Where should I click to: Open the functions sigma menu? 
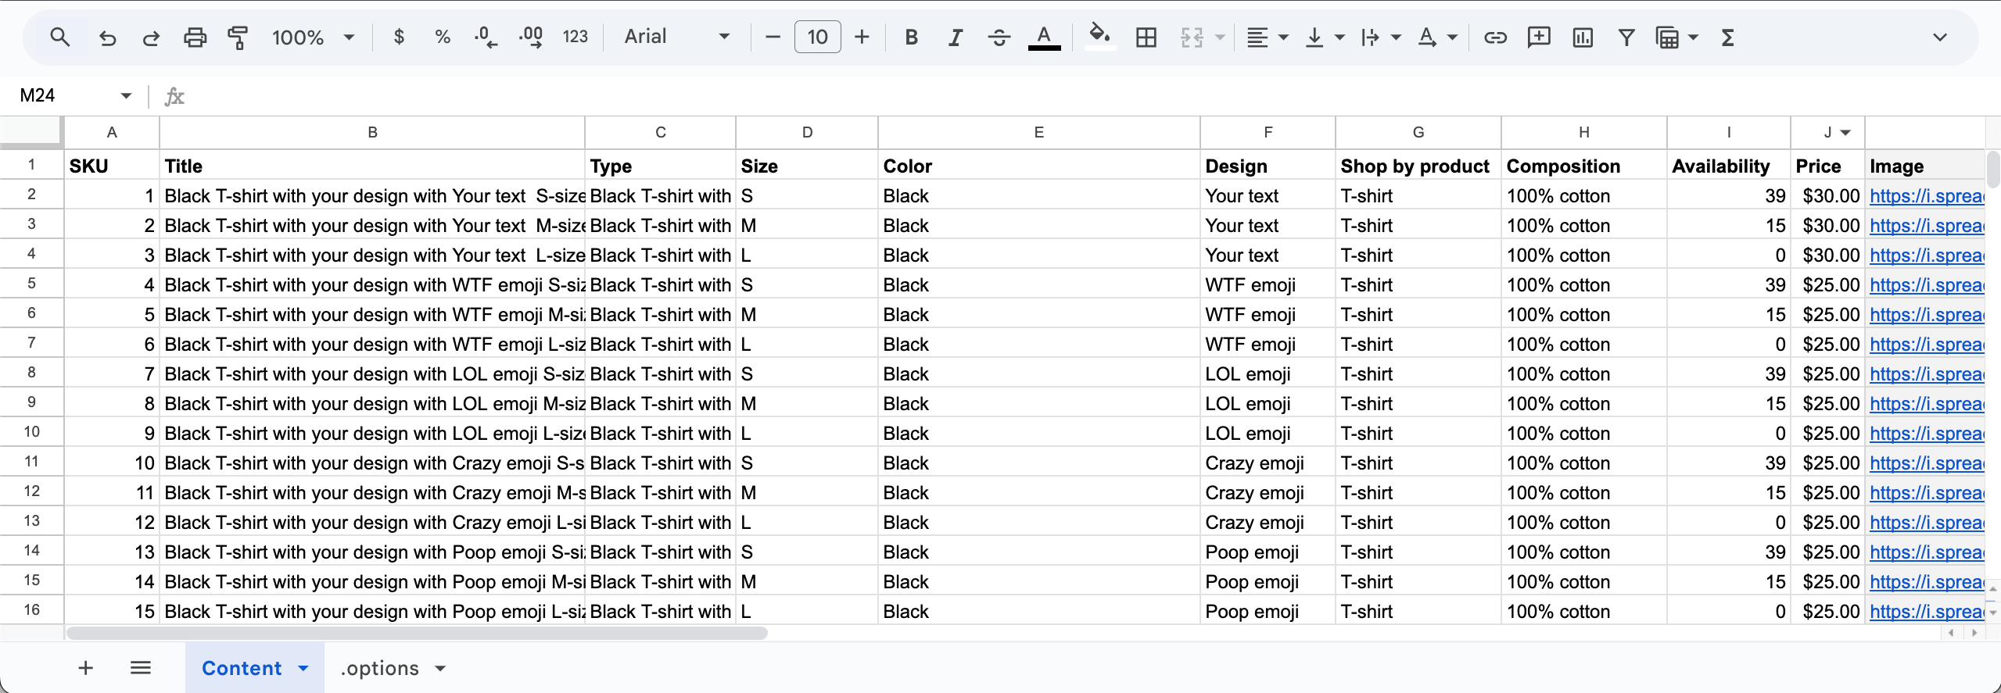1728,37
